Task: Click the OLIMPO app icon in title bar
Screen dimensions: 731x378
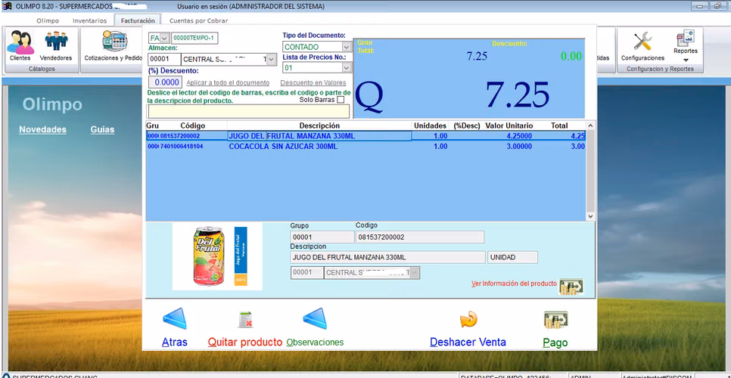Action: [7, 7]
